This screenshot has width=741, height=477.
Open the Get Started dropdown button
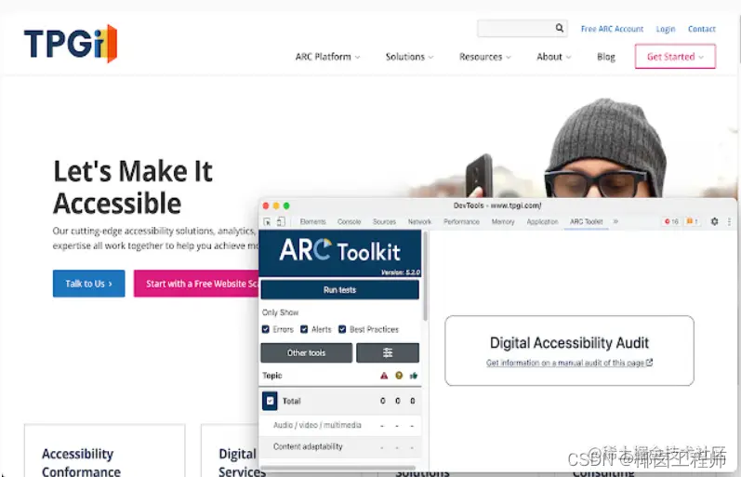[675, 57]
